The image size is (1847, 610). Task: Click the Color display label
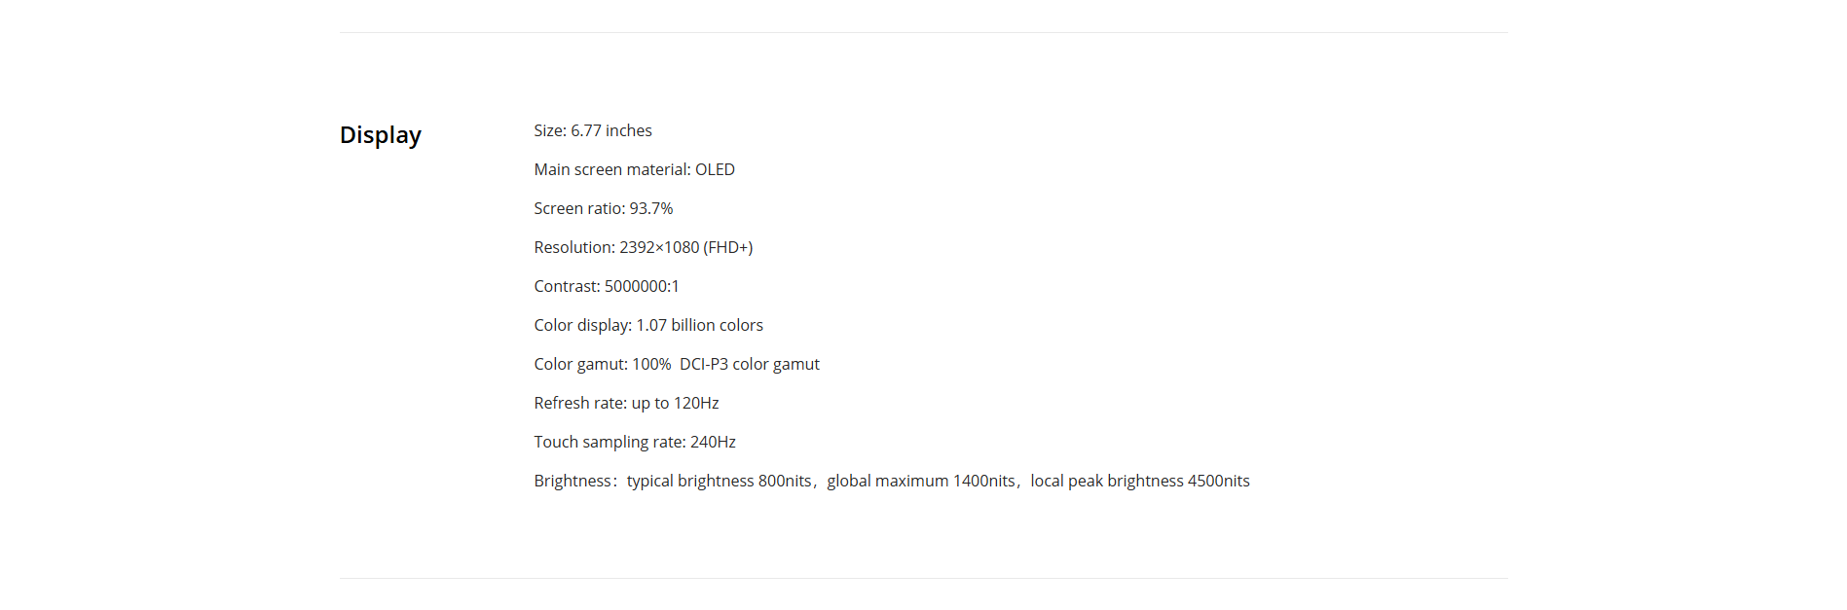[583, 325]
